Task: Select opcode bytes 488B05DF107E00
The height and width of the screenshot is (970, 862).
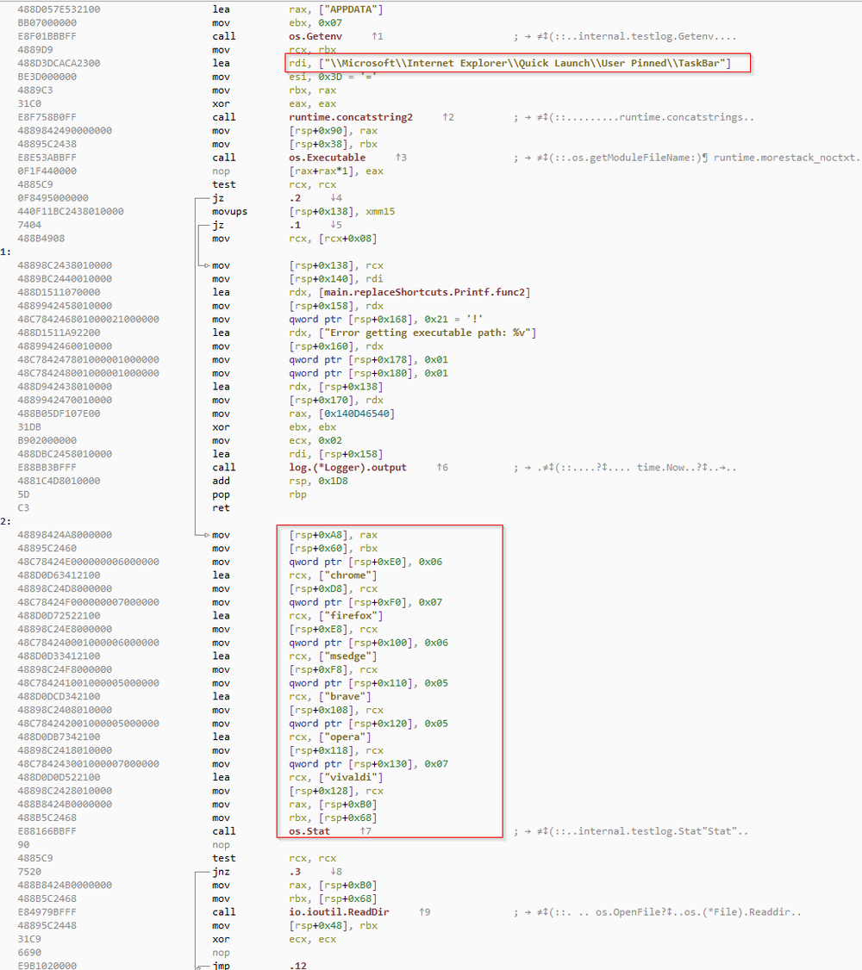Action: tap(59, 413)
